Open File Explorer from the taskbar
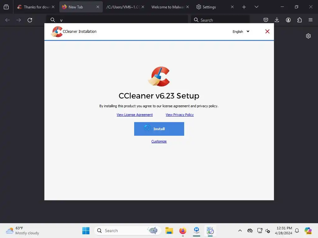318x238 pixels. tap(169, 231)
